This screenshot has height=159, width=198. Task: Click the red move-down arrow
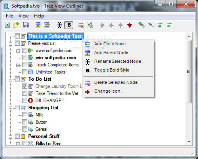pos(129,25)
